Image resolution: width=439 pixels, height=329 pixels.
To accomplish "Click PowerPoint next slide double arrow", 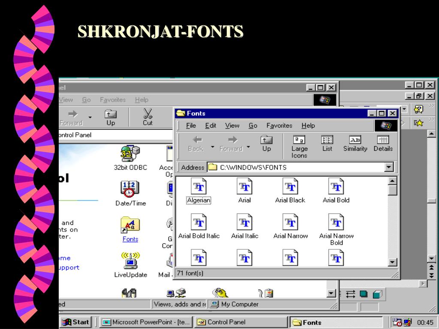I will [431, 275].
